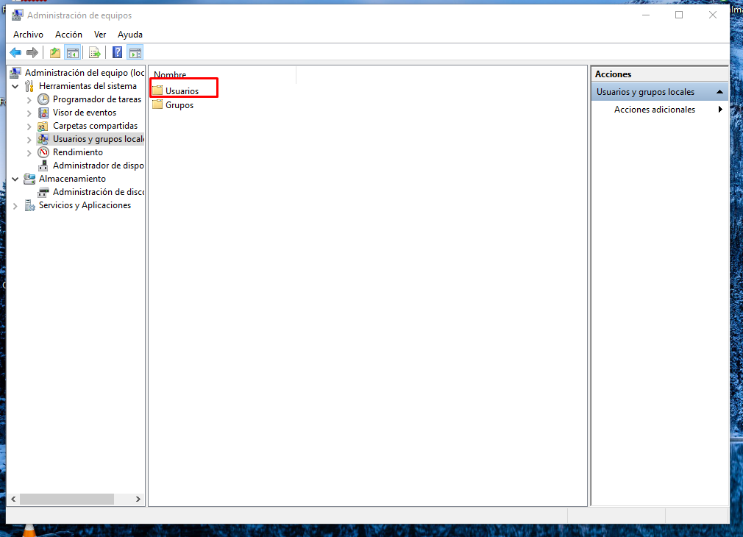Select Administración de discos tree item
Screen dimensions: 743x537
tap(98, 192)
